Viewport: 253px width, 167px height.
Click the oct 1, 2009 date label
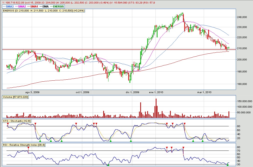point(82,92)
